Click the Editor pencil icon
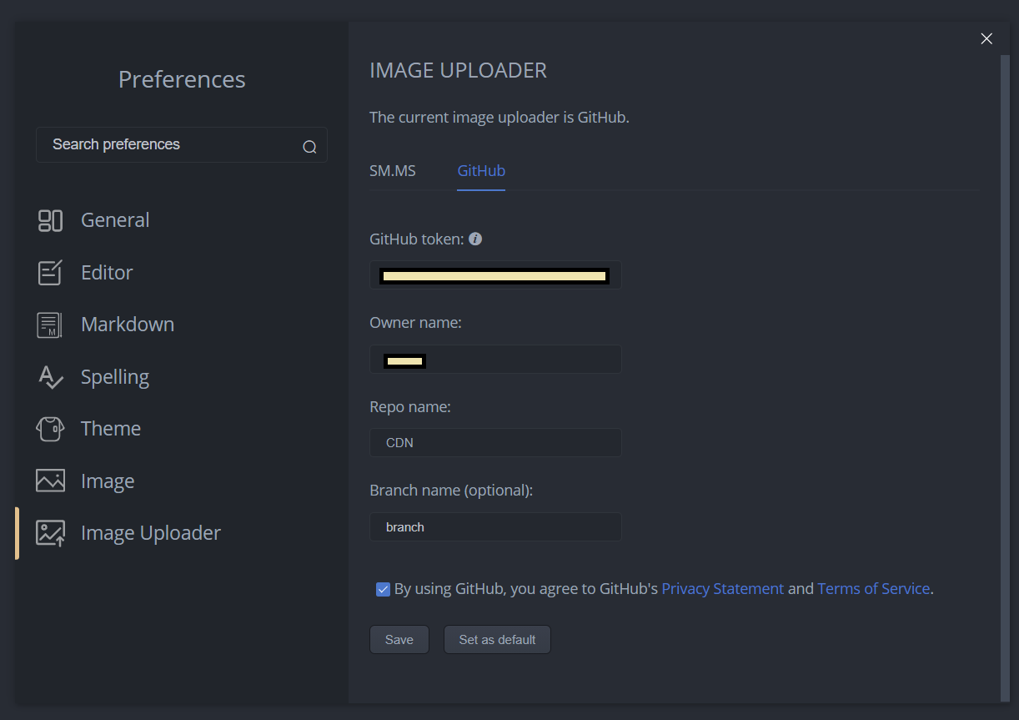 click(50, 273)
